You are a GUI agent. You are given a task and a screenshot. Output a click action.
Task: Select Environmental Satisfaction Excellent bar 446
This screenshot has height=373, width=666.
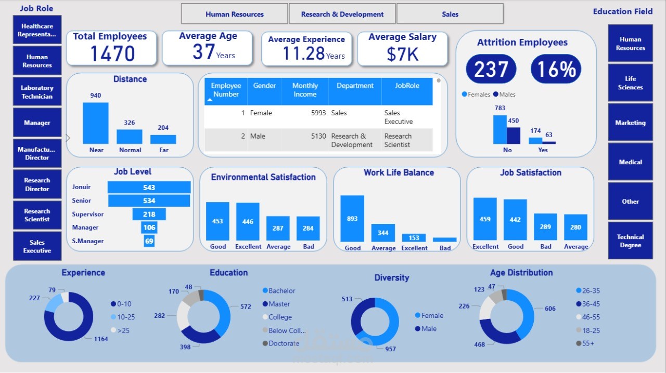[248, 222]
